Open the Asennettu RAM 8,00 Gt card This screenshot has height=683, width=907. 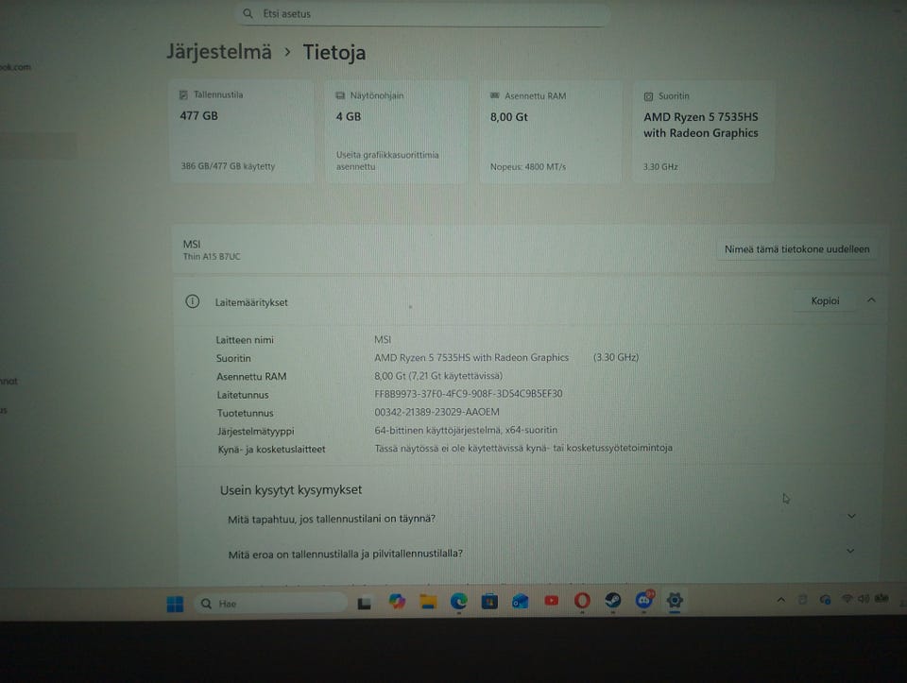[550, 132]
